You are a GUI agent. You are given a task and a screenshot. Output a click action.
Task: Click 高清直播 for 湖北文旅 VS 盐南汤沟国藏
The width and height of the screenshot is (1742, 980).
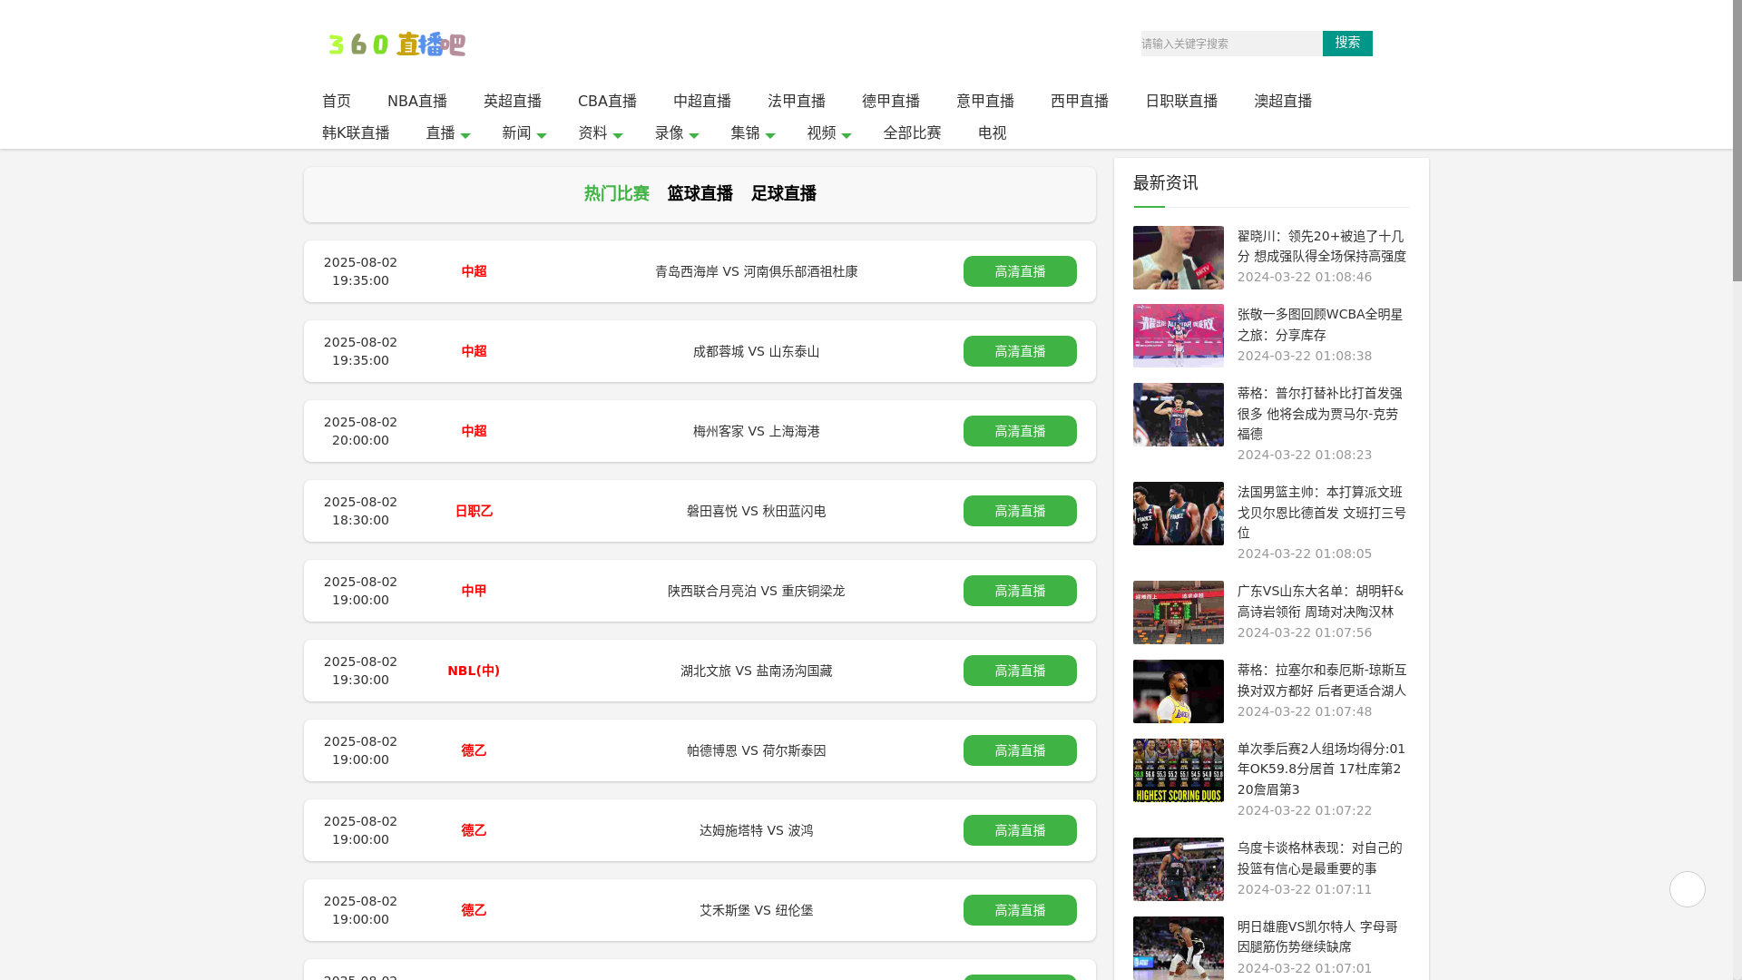1020,671
